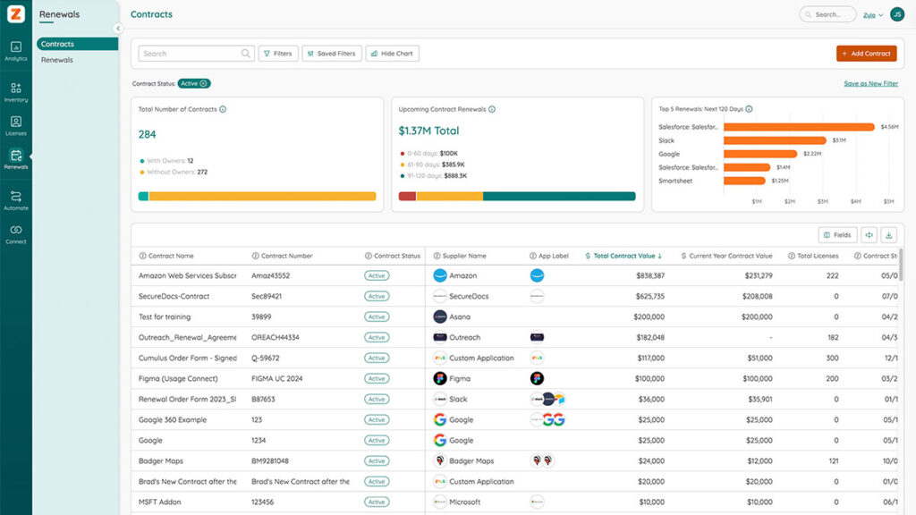Open Badger Maps contract name
Screen dimensions: 916x515
(x=161, y=460)
